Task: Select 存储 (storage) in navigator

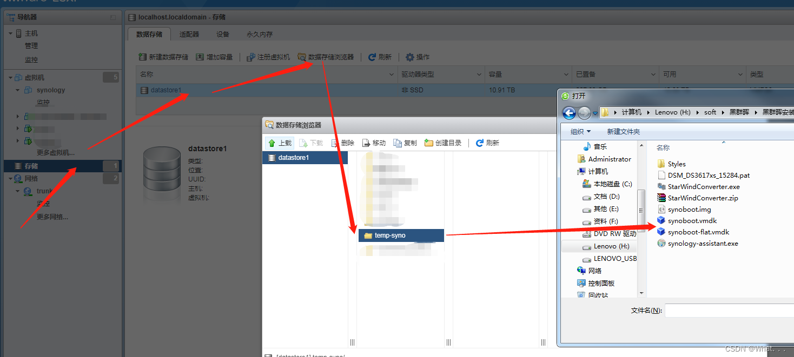Action: click(63, 166)
